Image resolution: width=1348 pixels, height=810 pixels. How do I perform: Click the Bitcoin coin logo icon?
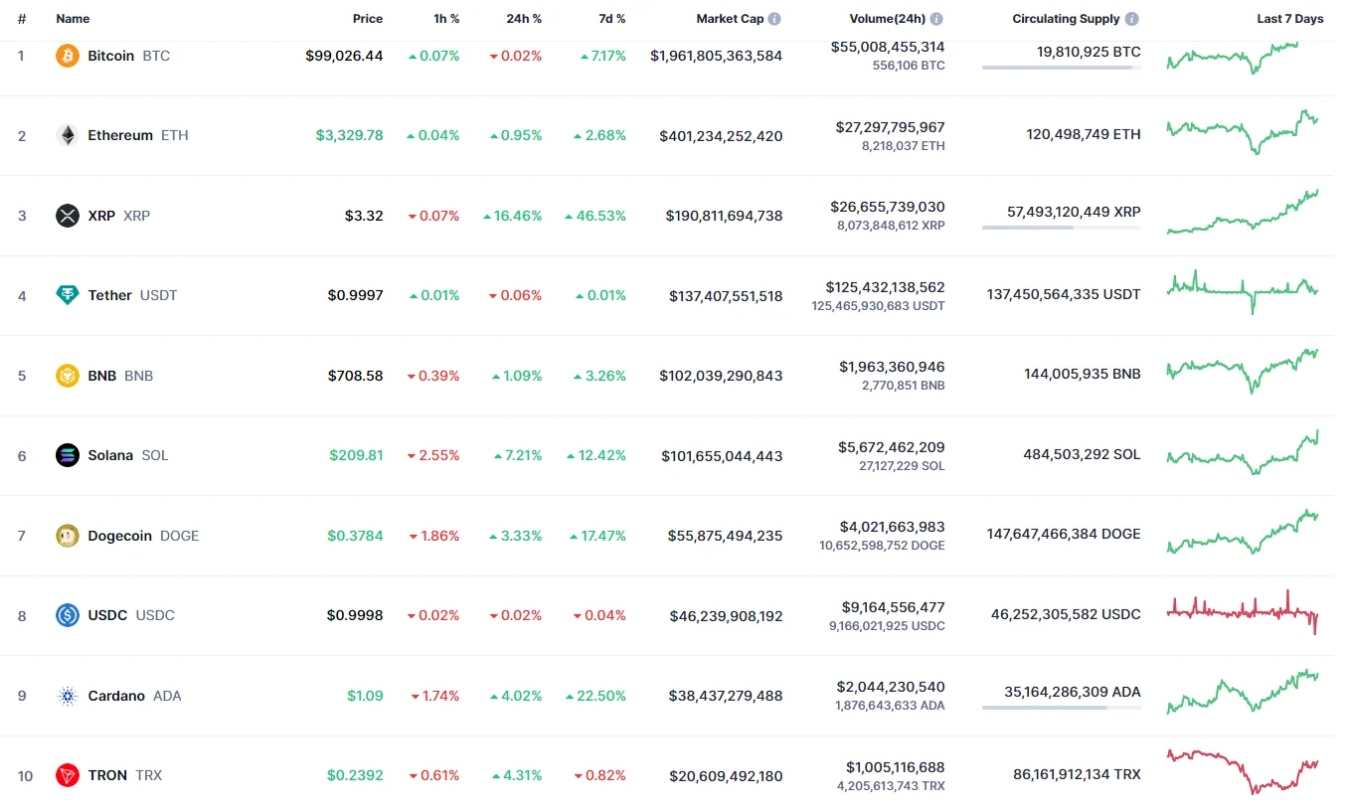68,56
